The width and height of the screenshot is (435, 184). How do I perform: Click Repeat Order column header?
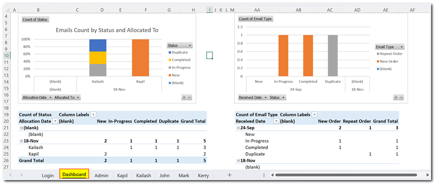(x=357, y=121)
